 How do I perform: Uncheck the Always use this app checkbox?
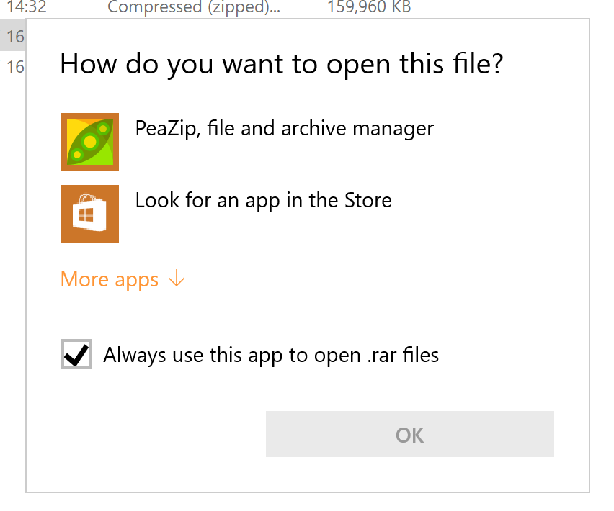click(76, 354)
